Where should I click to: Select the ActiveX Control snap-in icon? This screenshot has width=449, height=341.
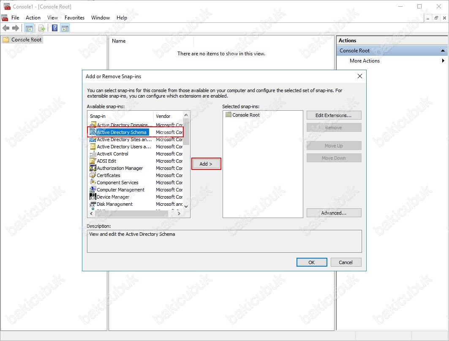point(93,154)
